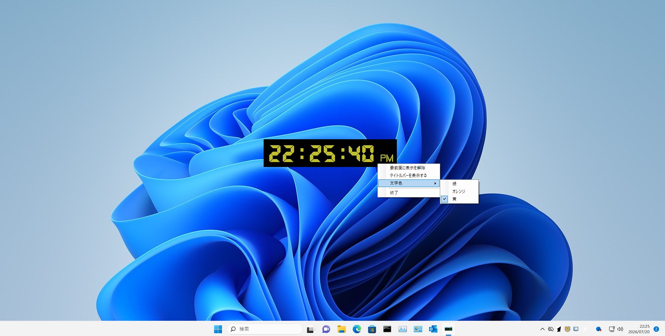Click the yellow LED clock display
Viewport: 665px width, 336px height.
(x=330, y=153)
